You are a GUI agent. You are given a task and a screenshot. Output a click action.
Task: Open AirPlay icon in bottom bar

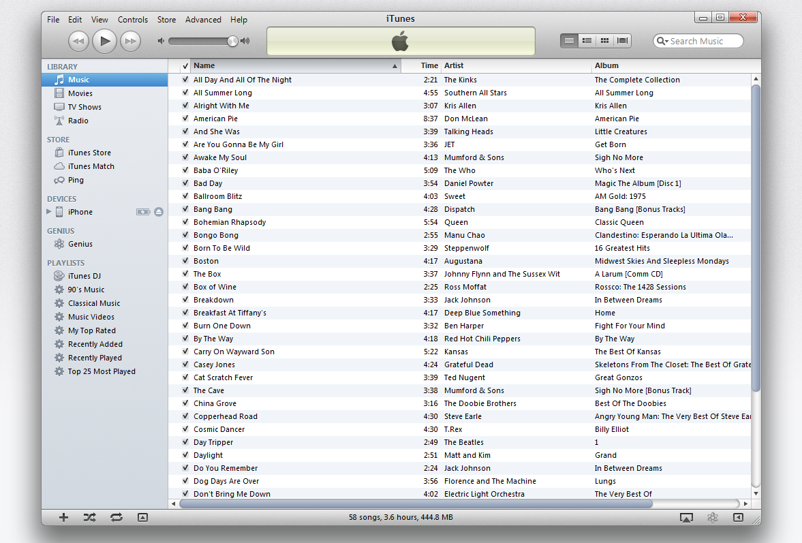tap(686, 518)
